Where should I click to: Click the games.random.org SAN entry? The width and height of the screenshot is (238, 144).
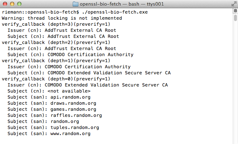(x=72, y=109)
